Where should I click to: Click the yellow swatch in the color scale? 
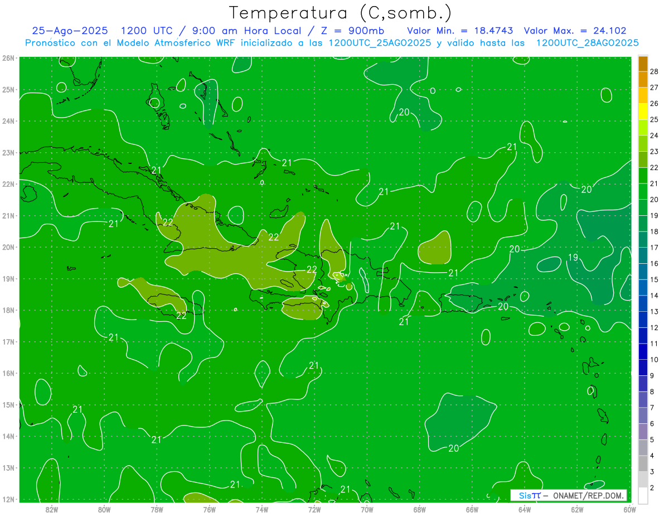click(x=643, y=112)
